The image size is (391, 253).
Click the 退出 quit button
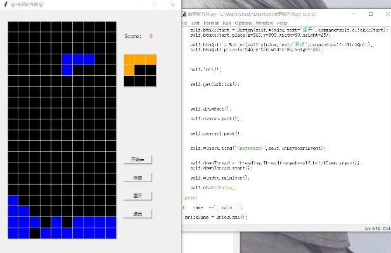coord(138,214)
